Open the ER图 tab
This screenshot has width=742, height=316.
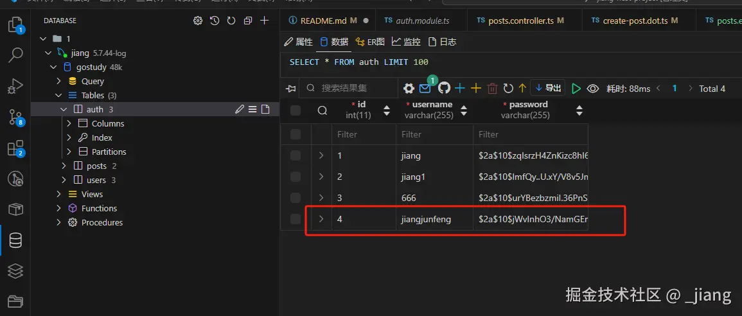coord(370,42)
